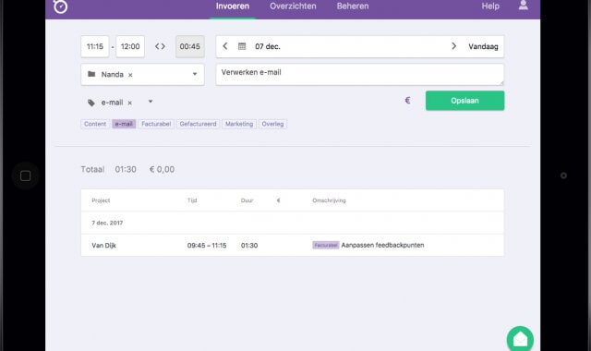This screenshot has height=351, width=591.
Task: Open the green chat support bubble
Action: (x=520, y=339)
